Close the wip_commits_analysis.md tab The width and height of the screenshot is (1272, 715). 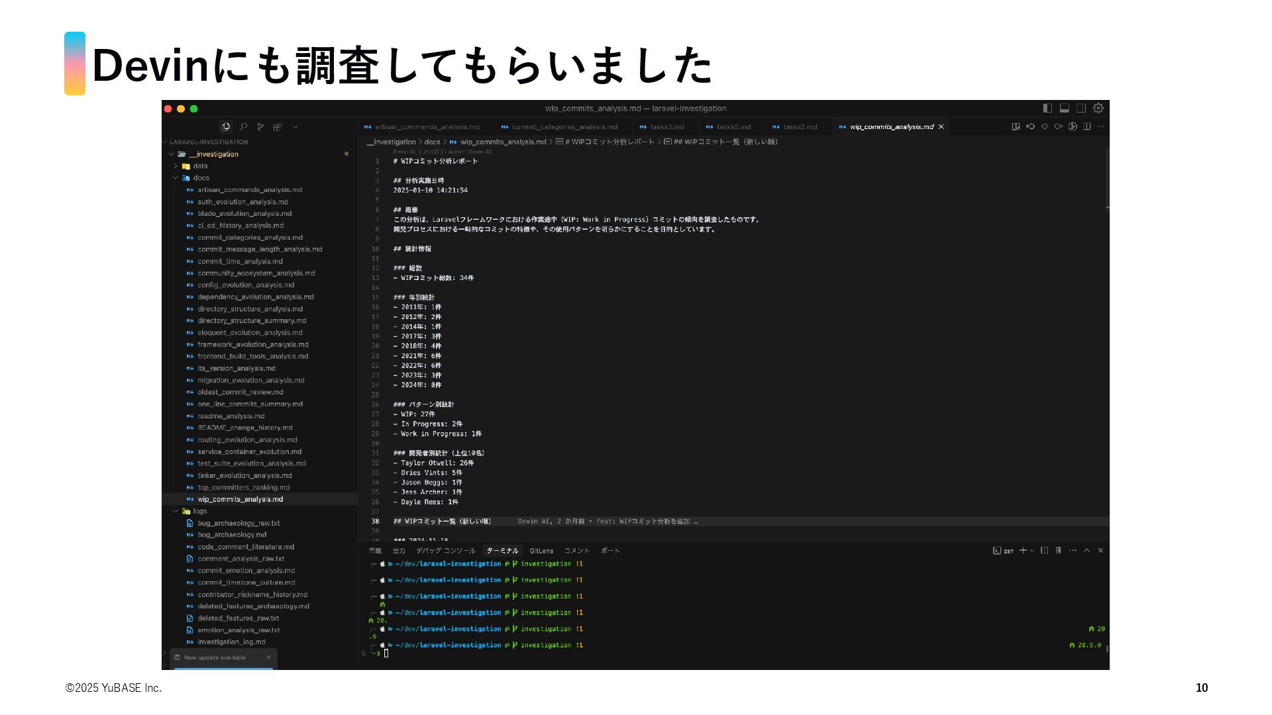(x=941, y=126)
